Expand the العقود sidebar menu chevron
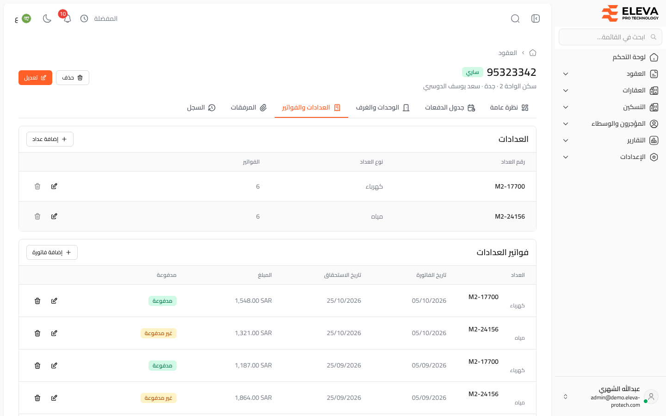This screenshot has width=666, height=416. pyautogui.click(x=566, y=74)
